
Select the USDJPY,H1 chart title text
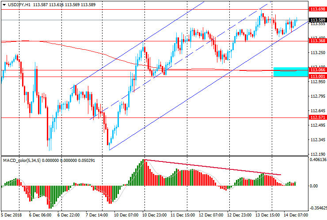[19, 4]
